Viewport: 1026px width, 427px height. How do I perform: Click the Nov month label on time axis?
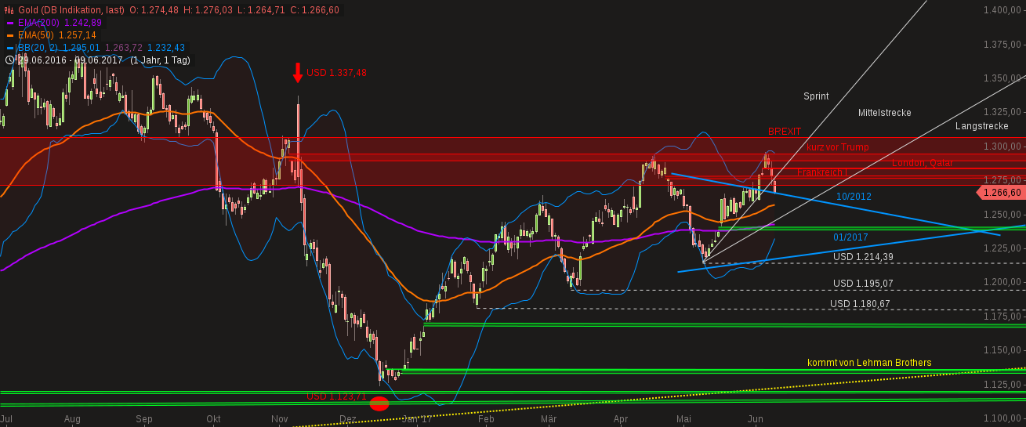280,419
